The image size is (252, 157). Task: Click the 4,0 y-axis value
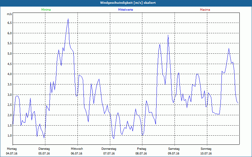pos(10,74)
